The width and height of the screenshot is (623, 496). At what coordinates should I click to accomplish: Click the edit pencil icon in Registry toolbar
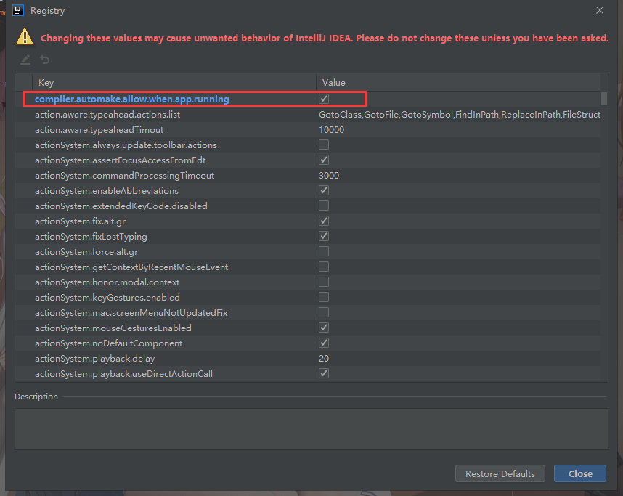coord(25,60)
